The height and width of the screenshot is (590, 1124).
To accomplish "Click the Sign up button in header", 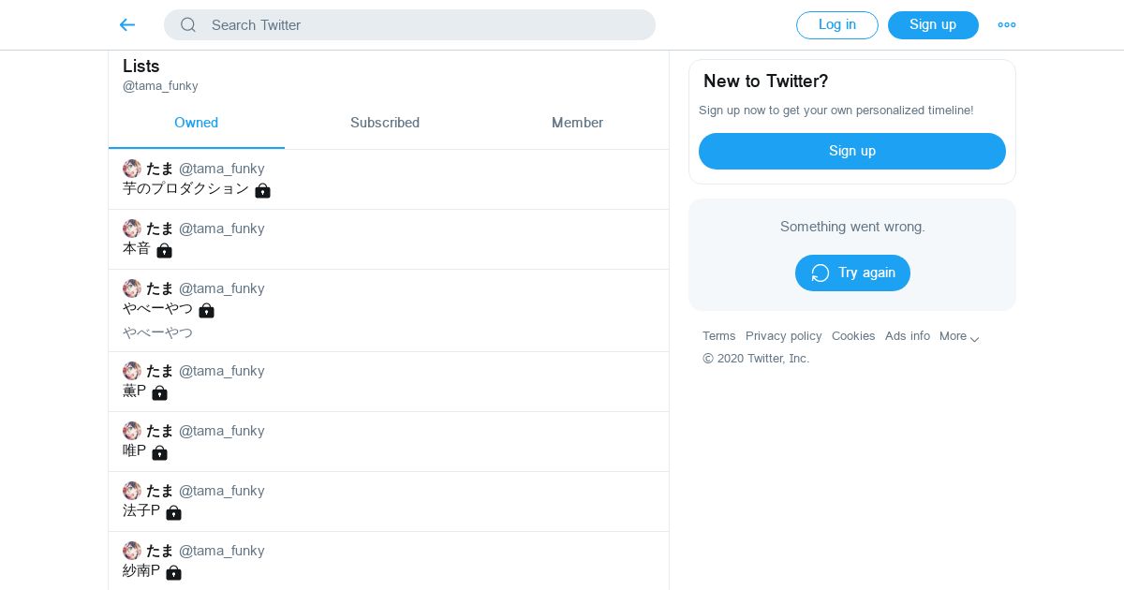I will [933, 25].
